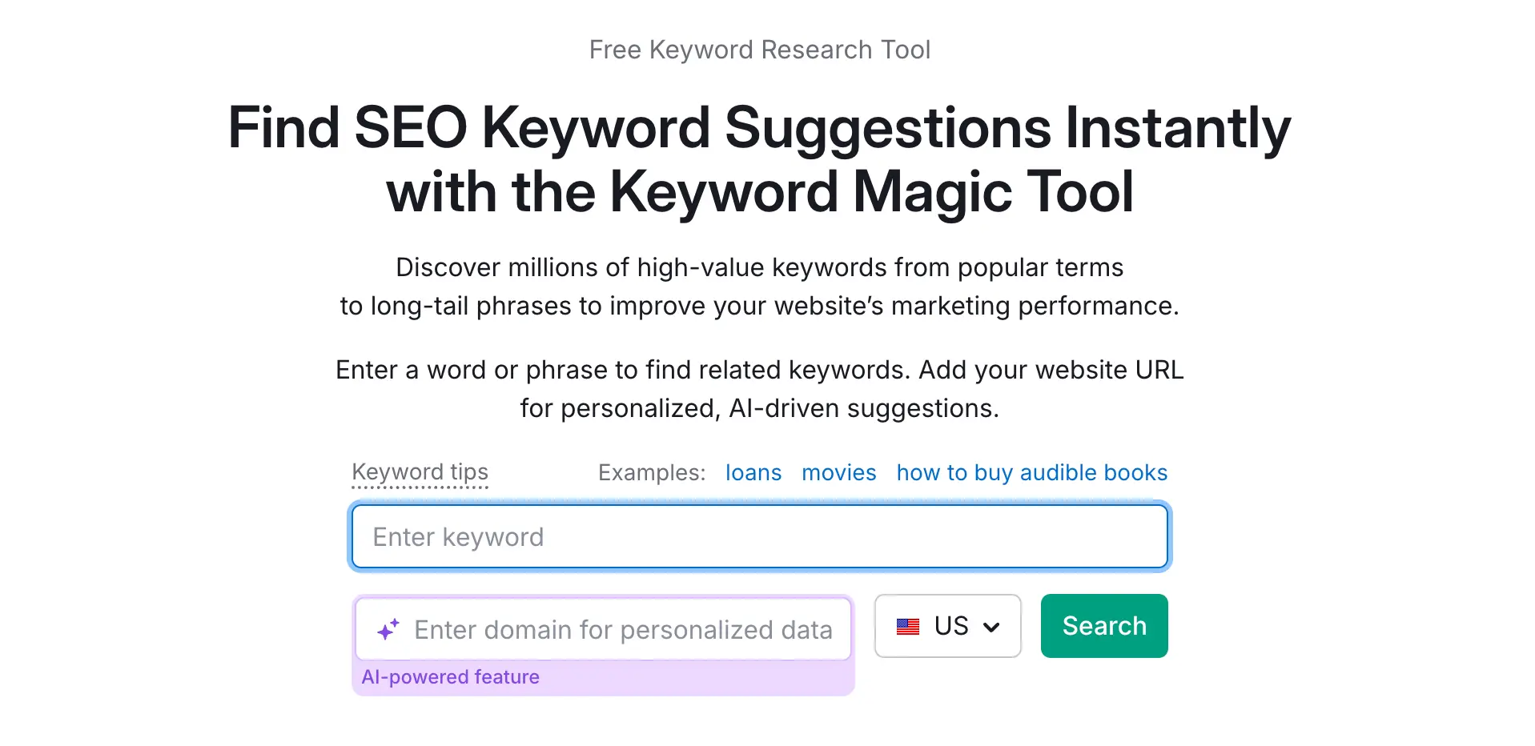The height and width of the screenshot is (746, 1535).
Task: Click the purple sparkle AI-powered indicator
Action: point(389,629)
